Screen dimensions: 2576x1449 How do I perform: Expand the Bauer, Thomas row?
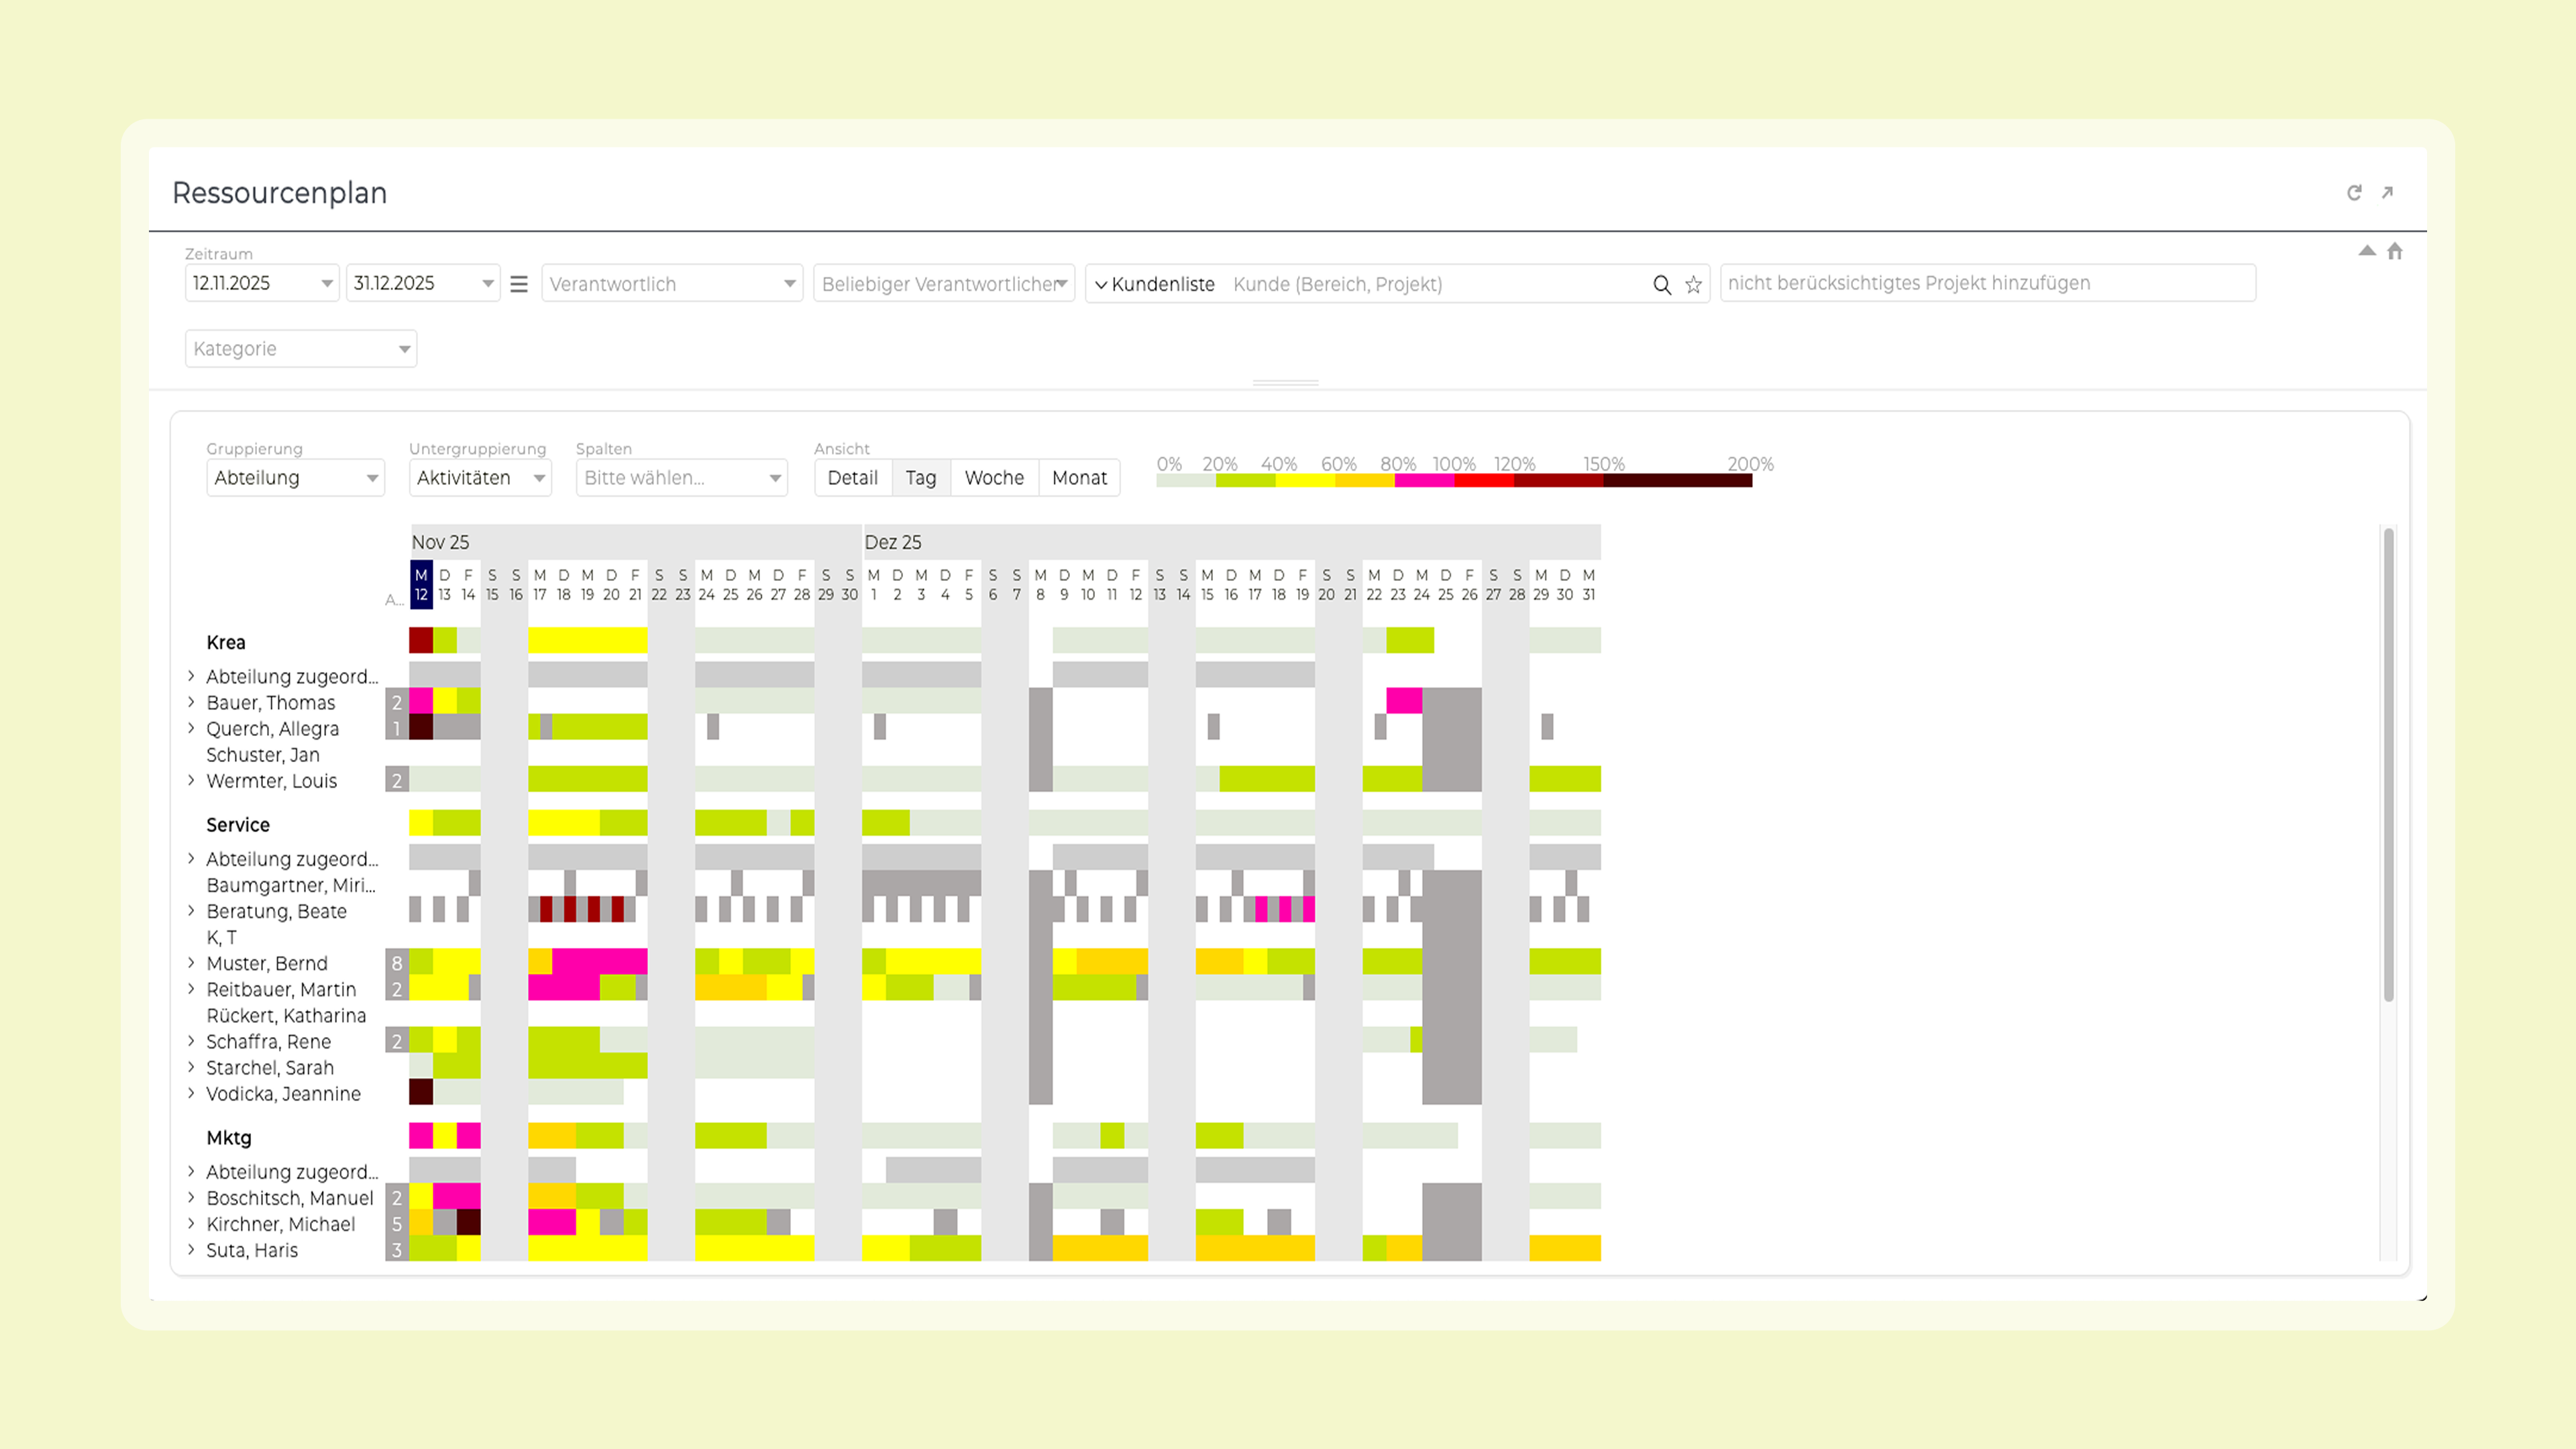coord(191,702)
